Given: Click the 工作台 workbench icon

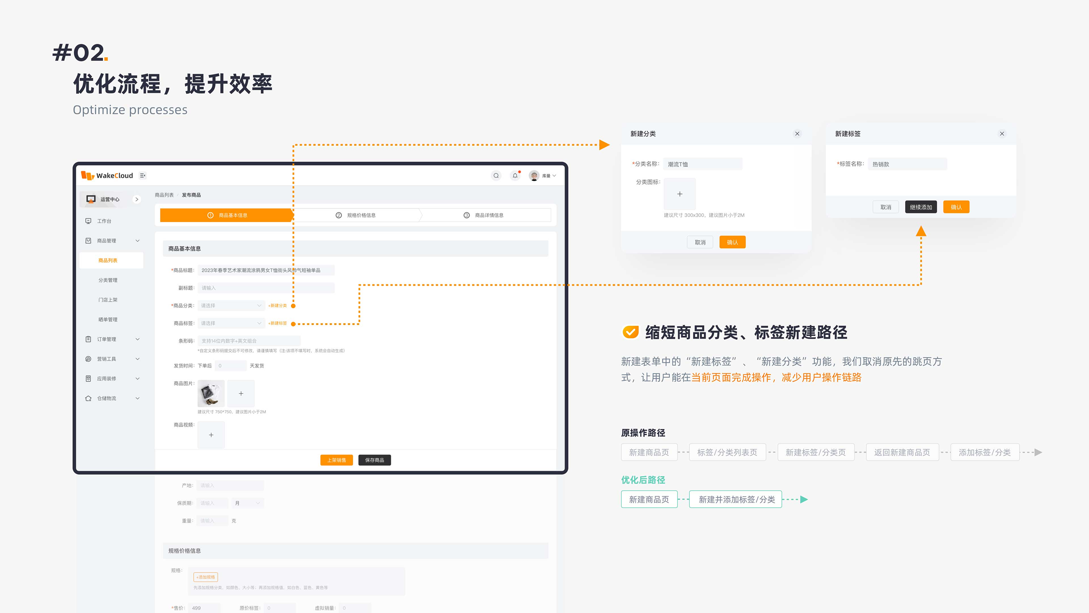Looking at the screenshot, I should point(88,221).
